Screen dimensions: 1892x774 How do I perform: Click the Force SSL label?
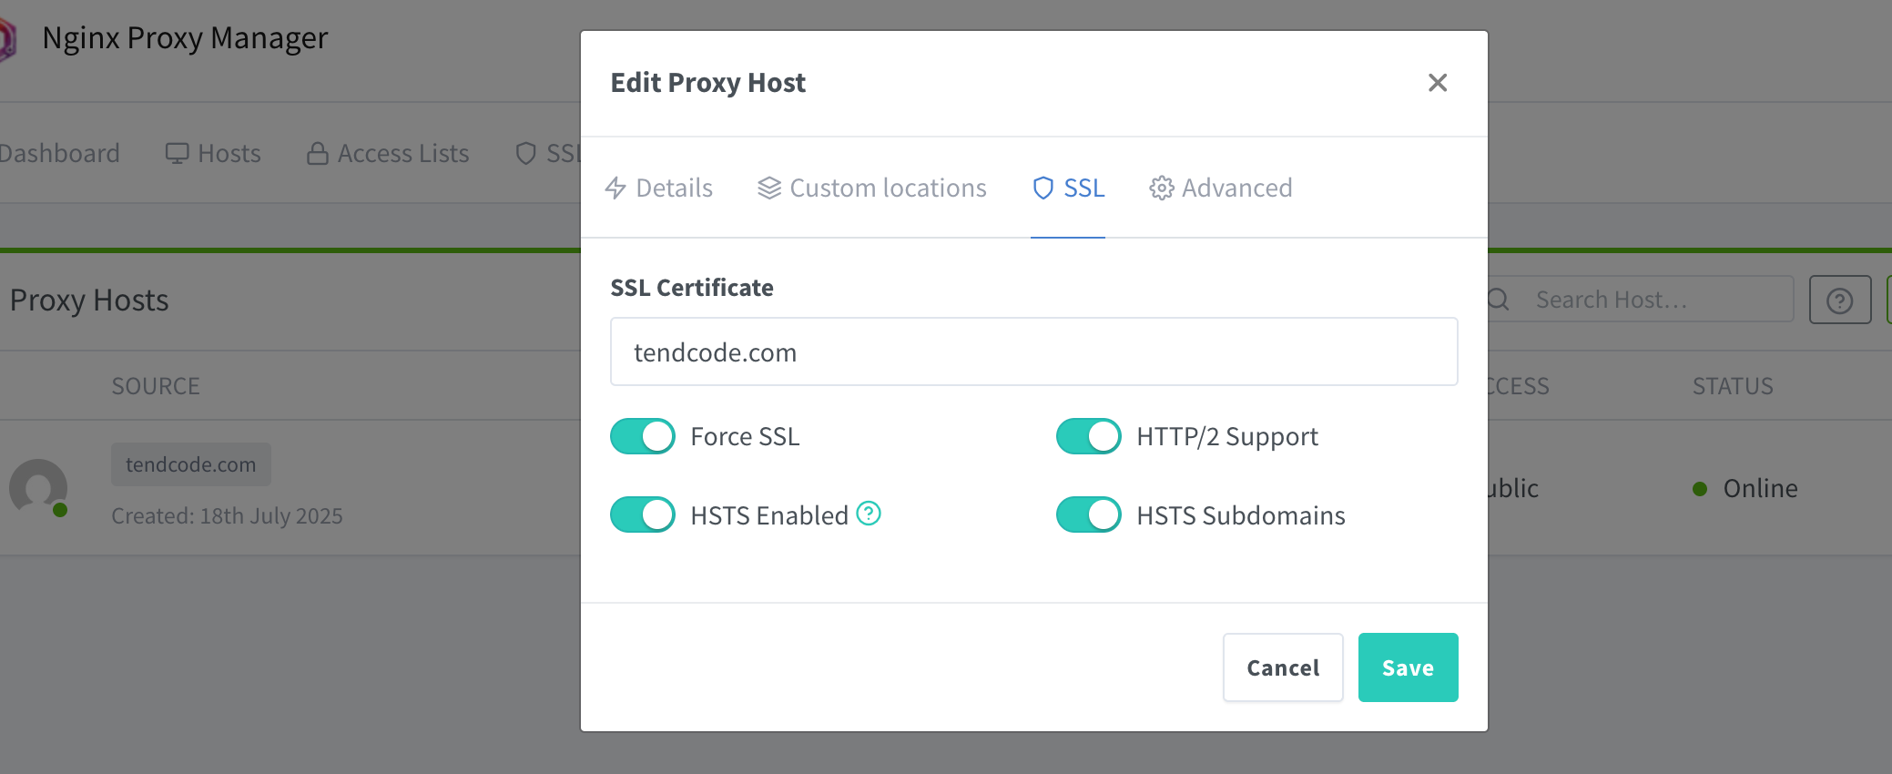(x=745, y=436)
